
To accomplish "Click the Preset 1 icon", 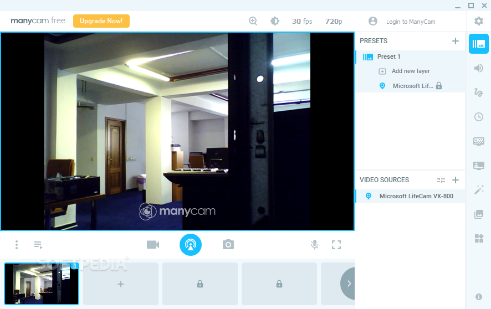I will tap(368, 57).
